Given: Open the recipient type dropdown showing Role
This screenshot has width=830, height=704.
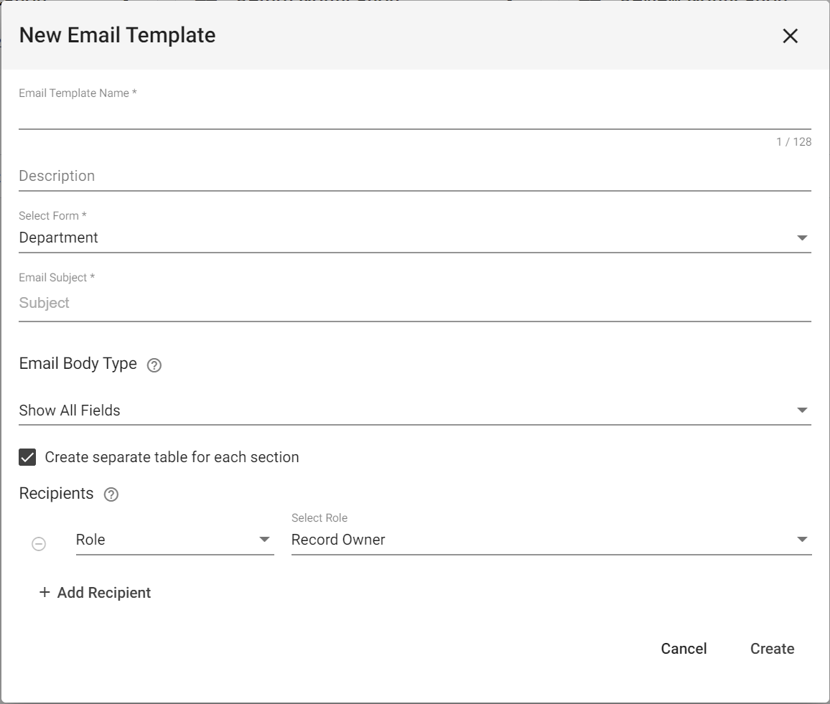Looking at the screenshot, I should point(174,540).
